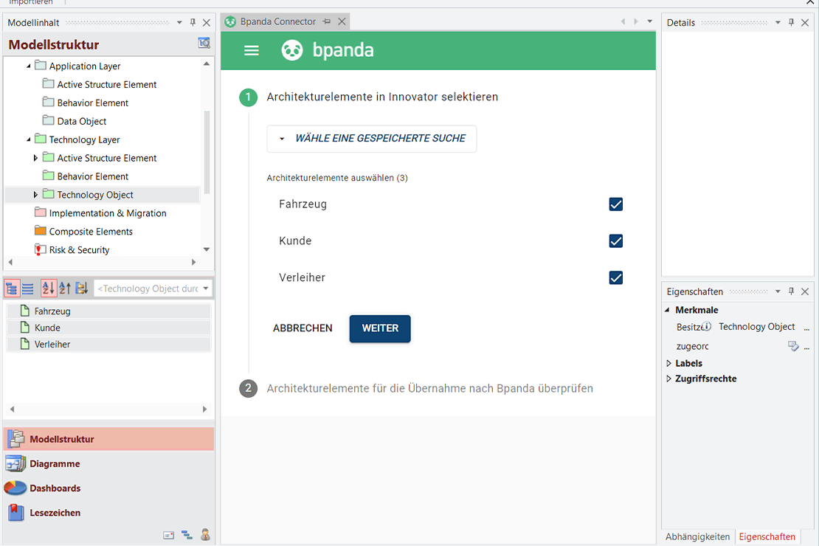Image resolution: width=819 pixels, height=546 pixels.
Task: Click the Lesezeichen bookmark icon
Action: (15, 513)
